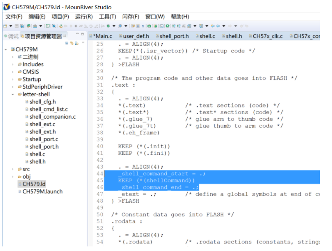Click line 47 with _etext in editor
This screenshot has width=332, height=251.
point(137,194)
